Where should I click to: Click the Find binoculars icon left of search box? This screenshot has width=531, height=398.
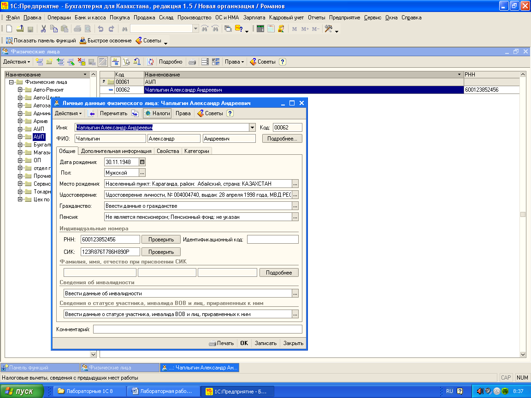tap(124, 29)
